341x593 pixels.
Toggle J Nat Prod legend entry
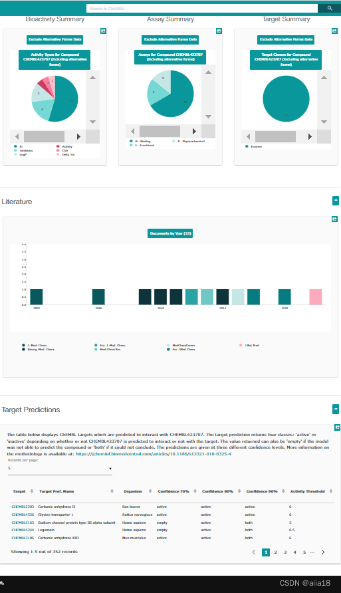[249, 345]
